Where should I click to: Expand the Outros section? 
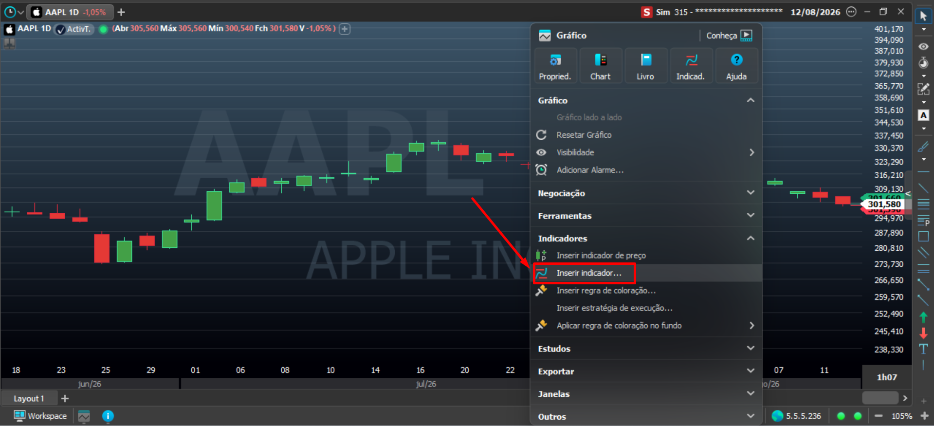point(751,416)
